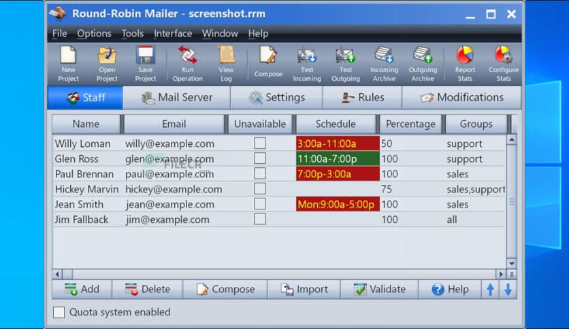The image size is (569, 329).
Task: Select the red Mon:9:00a-5:00p schedule cell
Action: pyautogui.click(x=338, y=205)
